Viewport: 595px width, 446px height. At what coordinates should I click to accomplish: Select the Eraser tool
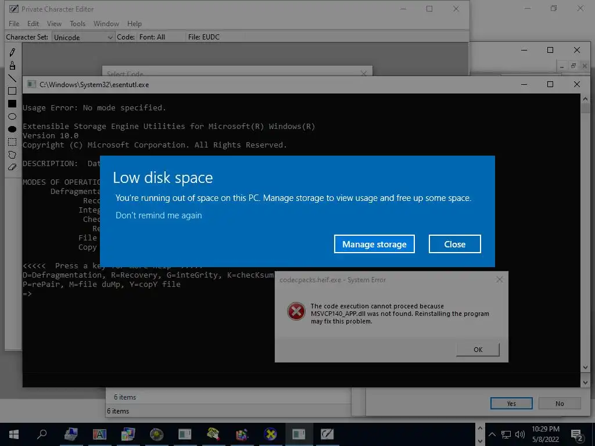[12, 167]
